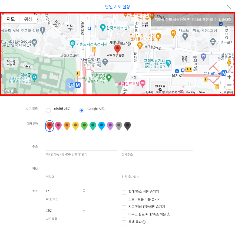Click the 성공회 서울 주교좌 성당 church marker
235x232 pixels.
point(42,30)
